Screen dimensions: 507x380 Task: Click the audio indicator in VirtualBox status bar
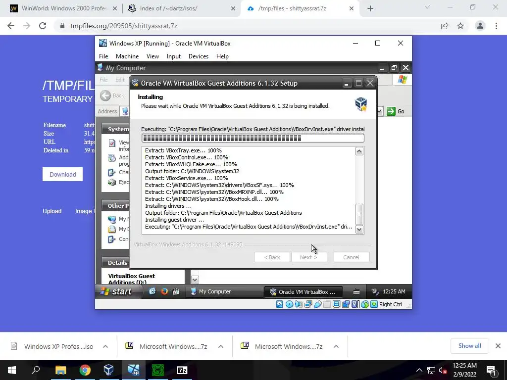(x=299, y=304)
